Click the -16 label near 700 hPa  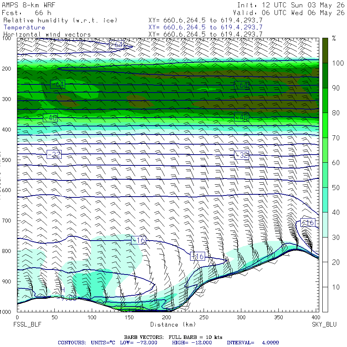click(x=308, y=222)
